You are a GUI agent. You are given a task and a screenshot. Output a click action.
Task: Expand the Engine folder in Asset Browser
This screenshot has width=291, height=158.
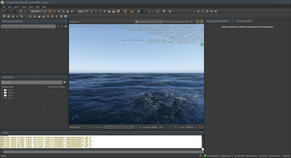click(x=2, y=93)
